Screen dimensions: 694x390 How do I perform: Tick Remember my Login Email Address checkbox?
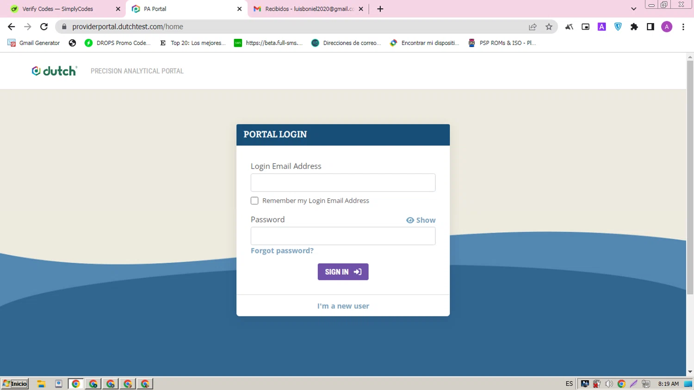tap(254, 201)
